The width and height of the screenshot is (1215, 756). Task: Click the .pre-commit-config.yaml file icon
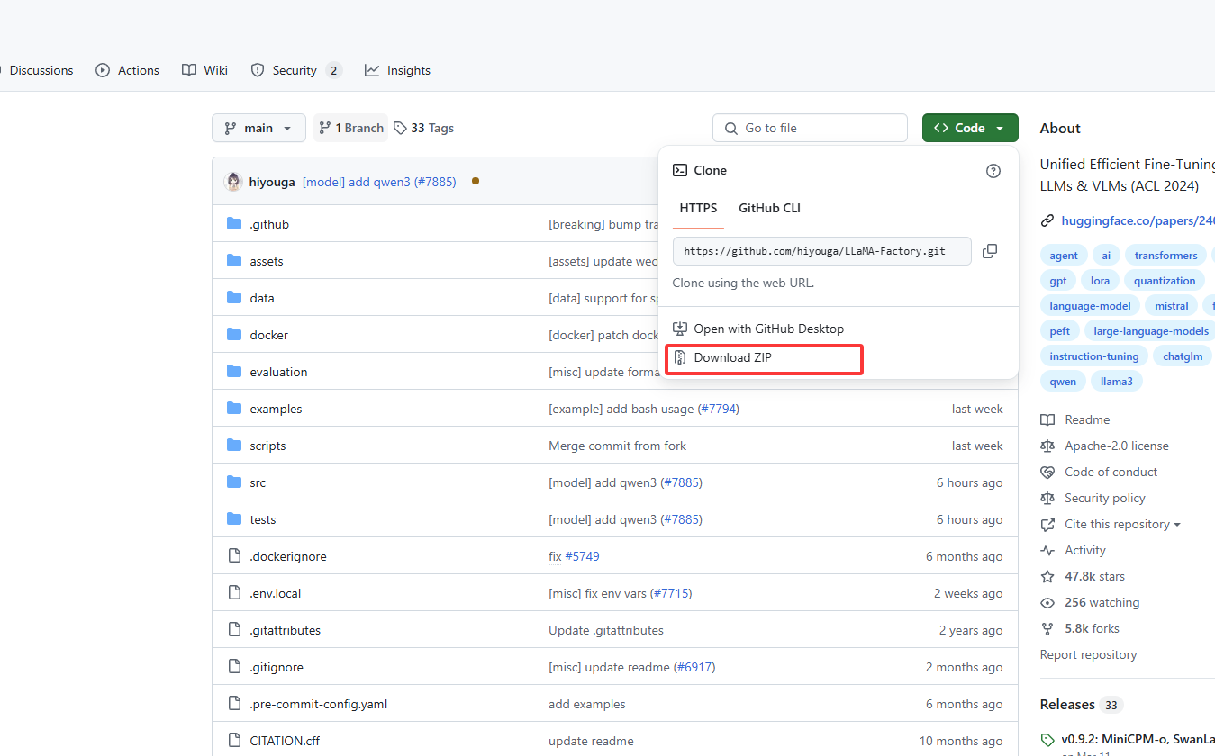[x=234, y=704]
